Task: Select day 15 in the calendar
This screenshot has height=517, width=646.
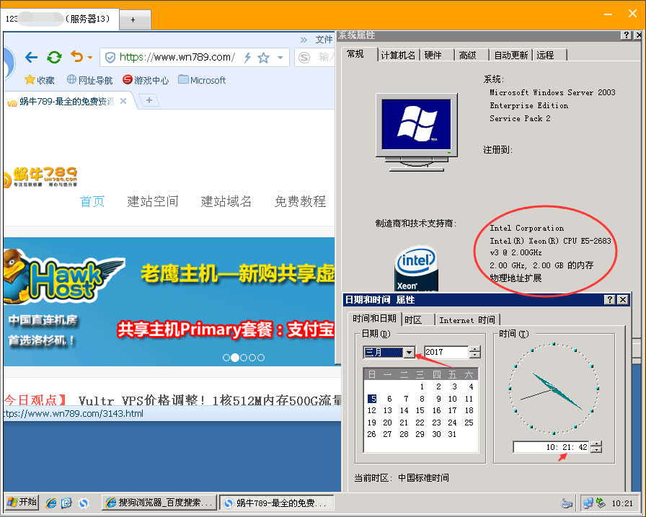Action: [420, 411]
